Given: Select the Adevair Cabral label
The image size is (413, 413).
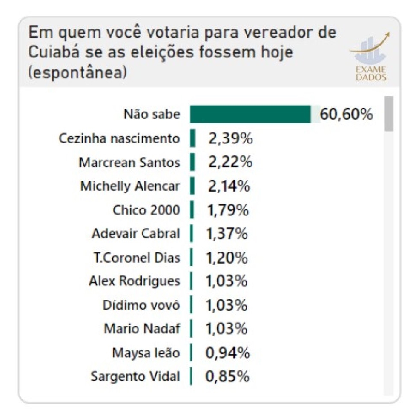Looking at the screenshot, I should [136, 234].
